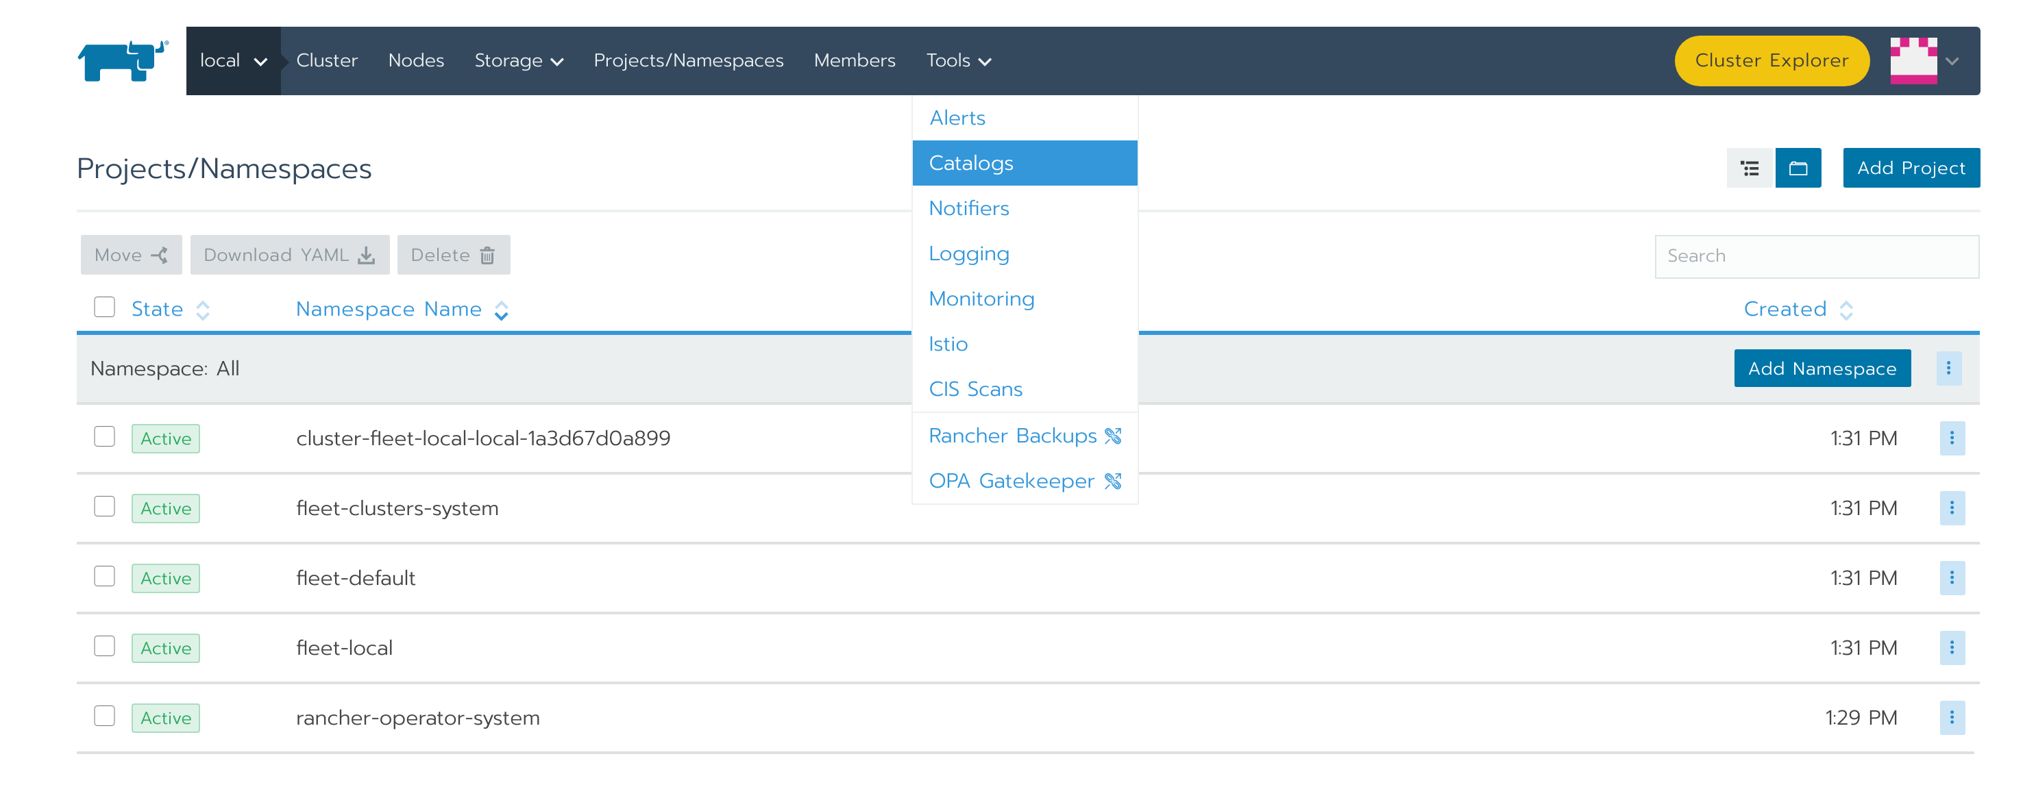Open the Cluster Explorer
Image resolution: width=2023 pixels, height=800 pixels.
[1771, 60]
